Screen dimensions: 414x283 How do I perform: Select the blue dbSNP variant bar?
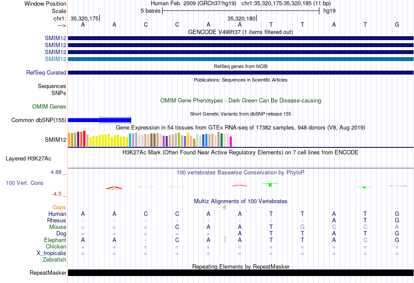(x=99, y=120)
